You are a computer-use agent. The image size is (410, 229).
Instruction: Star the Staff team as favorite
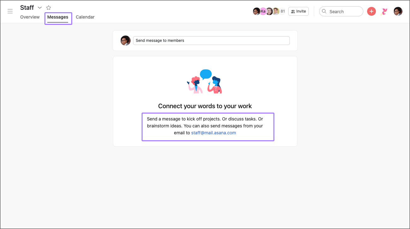(x=49, y=8)
